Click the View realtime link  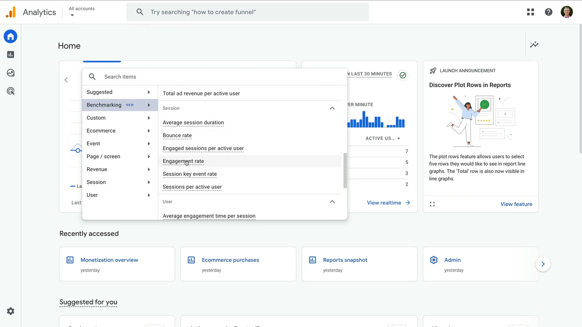(x=383, y=203)
